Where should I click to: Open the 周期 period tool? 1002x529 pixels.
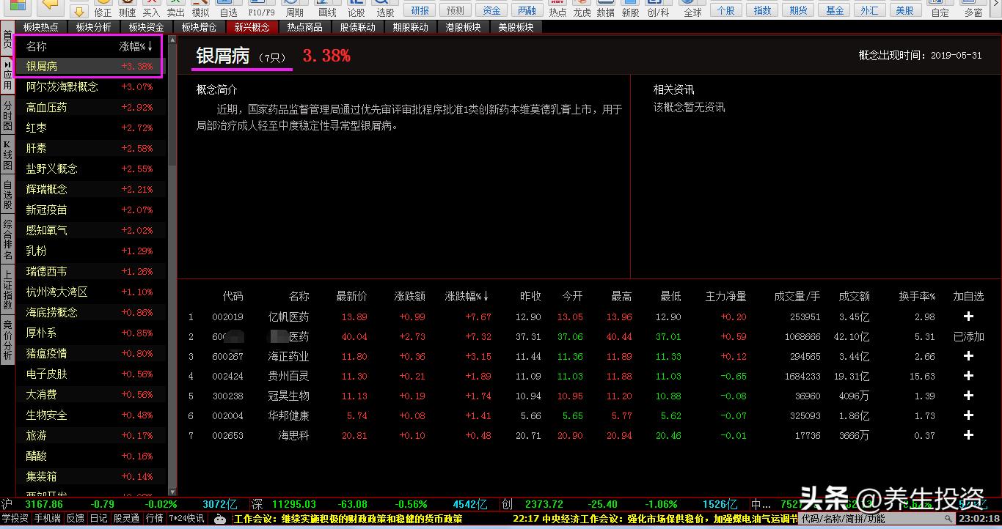[x=294, y=9]
